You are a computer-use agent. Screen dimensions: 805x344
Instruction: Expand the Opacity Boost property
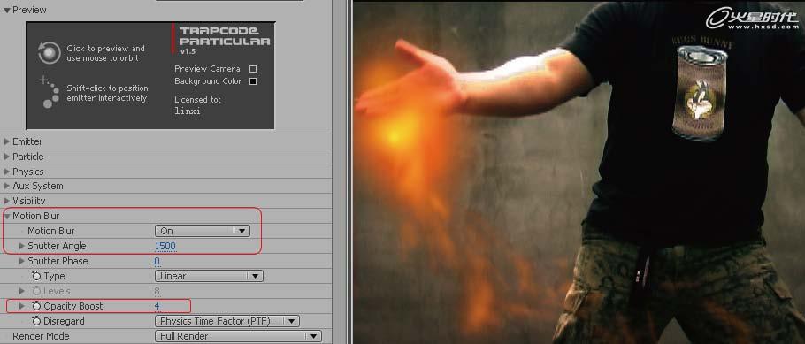click(22, 306)
